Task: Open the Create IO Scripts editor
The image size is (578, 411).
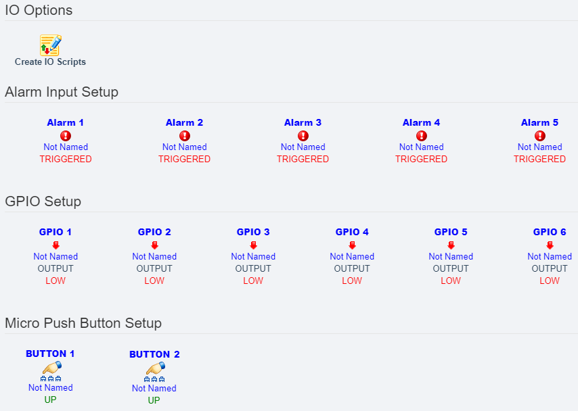Action: 50,45
